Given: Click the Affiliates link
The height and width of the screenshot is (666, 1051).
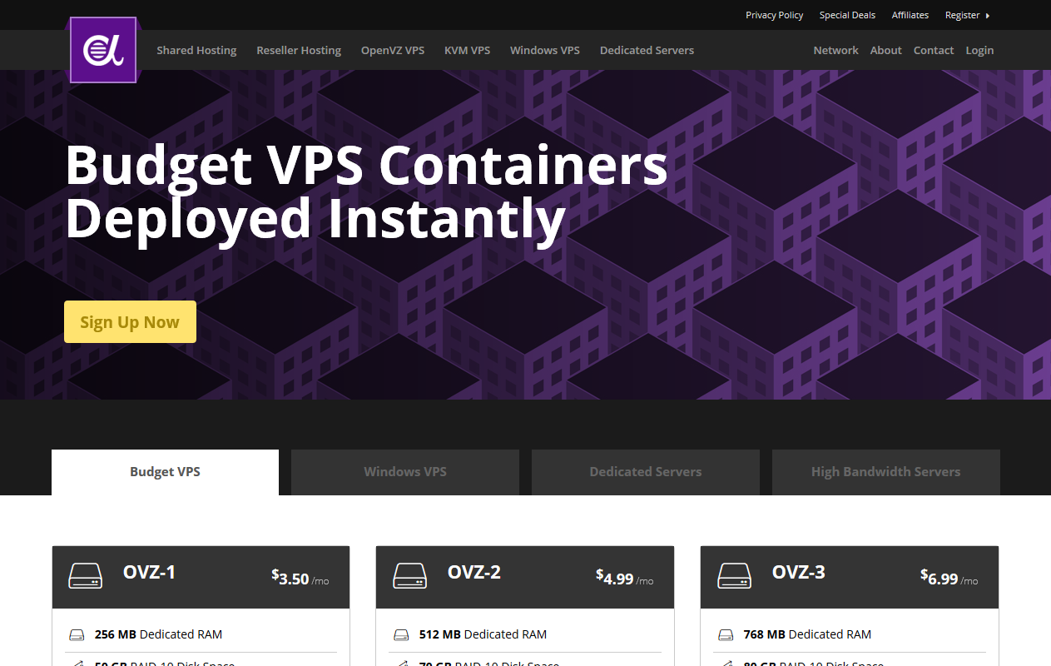Looking at the screenshot, I should (x=910, y=15).
